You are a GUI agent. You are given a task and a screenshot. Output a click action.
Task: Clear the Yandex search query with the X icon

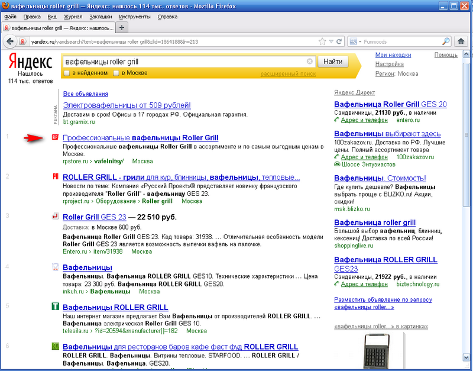[309, 62]
